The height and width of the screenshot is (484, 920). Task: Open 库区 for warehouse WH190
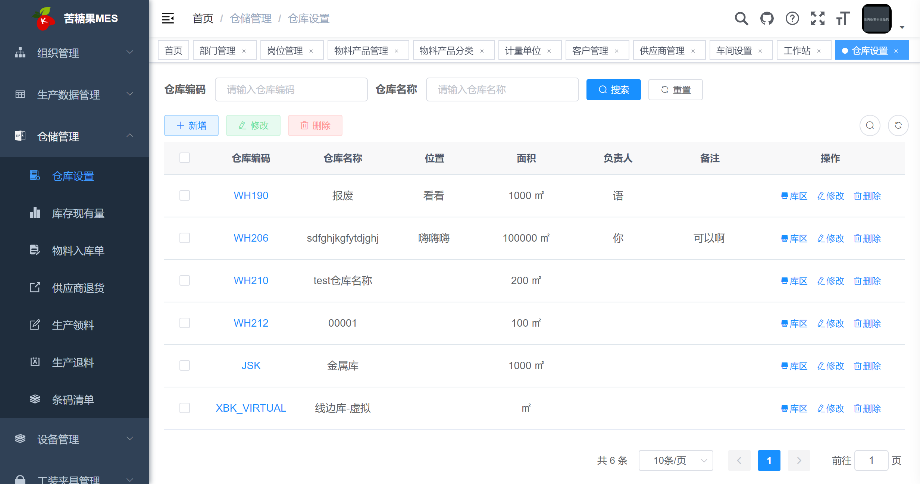click(x=794, y=196)
